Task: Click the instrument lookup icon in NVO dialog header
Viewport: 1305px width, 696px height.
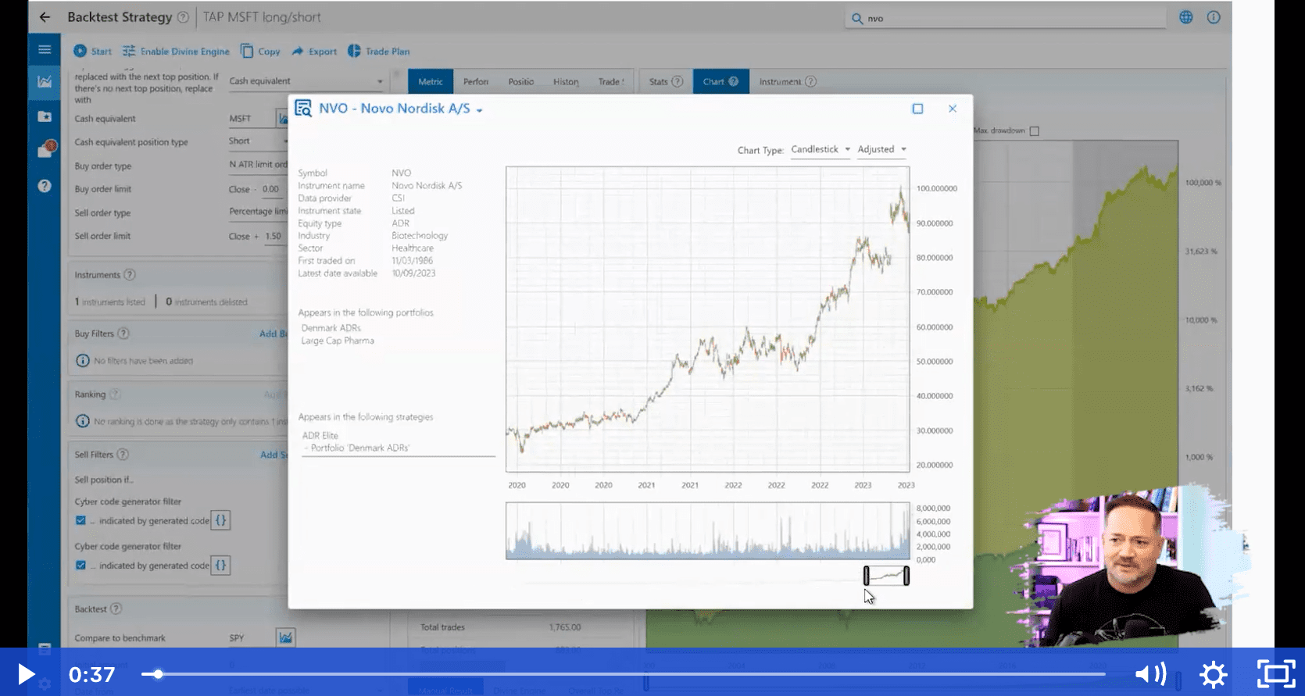Action: 303,109
